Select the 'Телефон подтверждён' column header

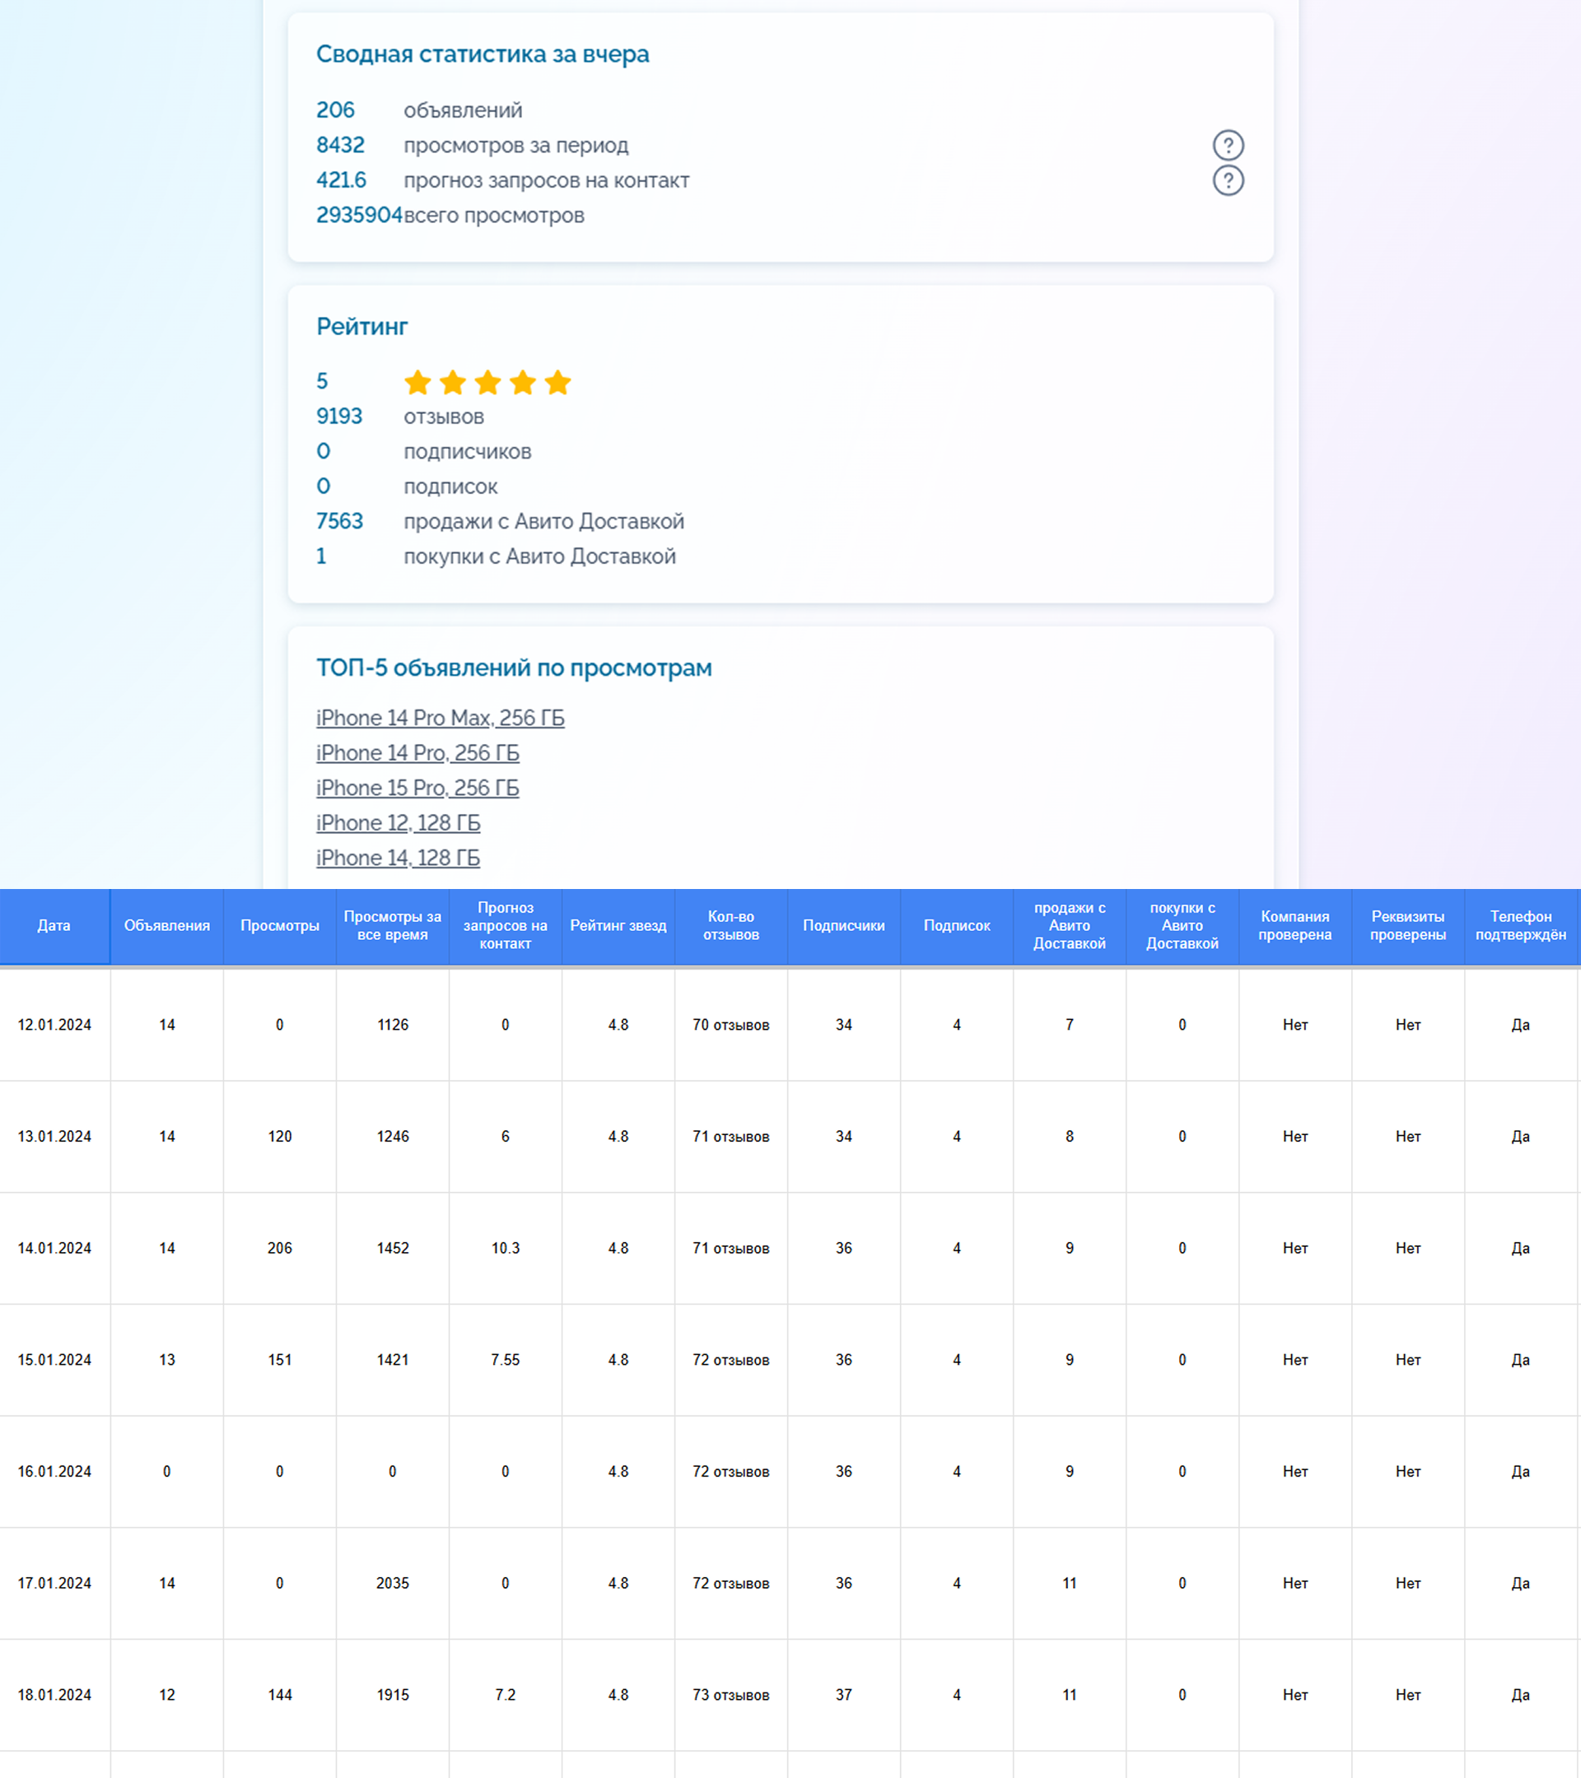coord(1521,925)
